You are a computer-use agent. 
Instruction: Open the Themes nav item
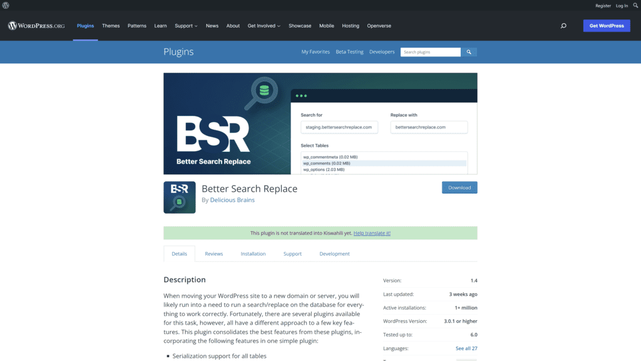pos(111,26)
